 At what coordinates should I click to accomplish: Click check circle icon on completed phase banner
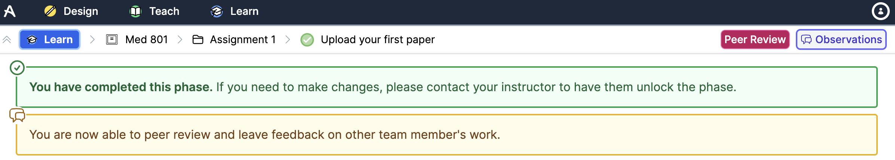pos(17,68)
